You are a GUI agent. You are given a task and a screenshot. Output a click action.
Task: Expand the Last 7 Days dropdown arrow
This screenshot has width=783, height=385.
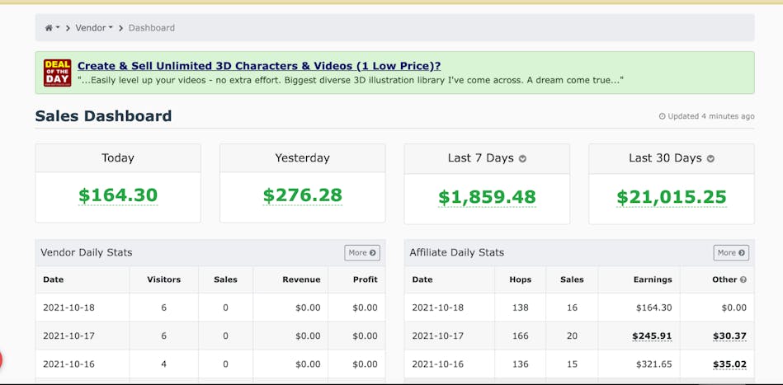(522, 159)
